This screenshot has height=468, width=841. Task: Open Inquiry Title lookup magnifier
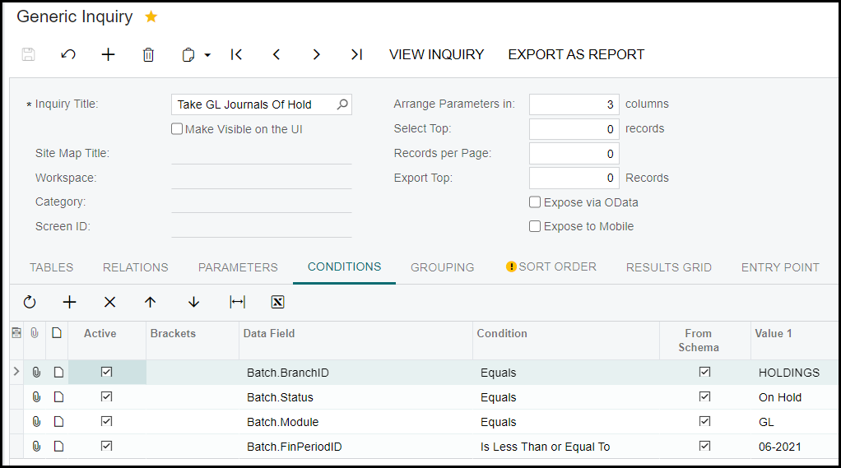[x=342, y=104]
